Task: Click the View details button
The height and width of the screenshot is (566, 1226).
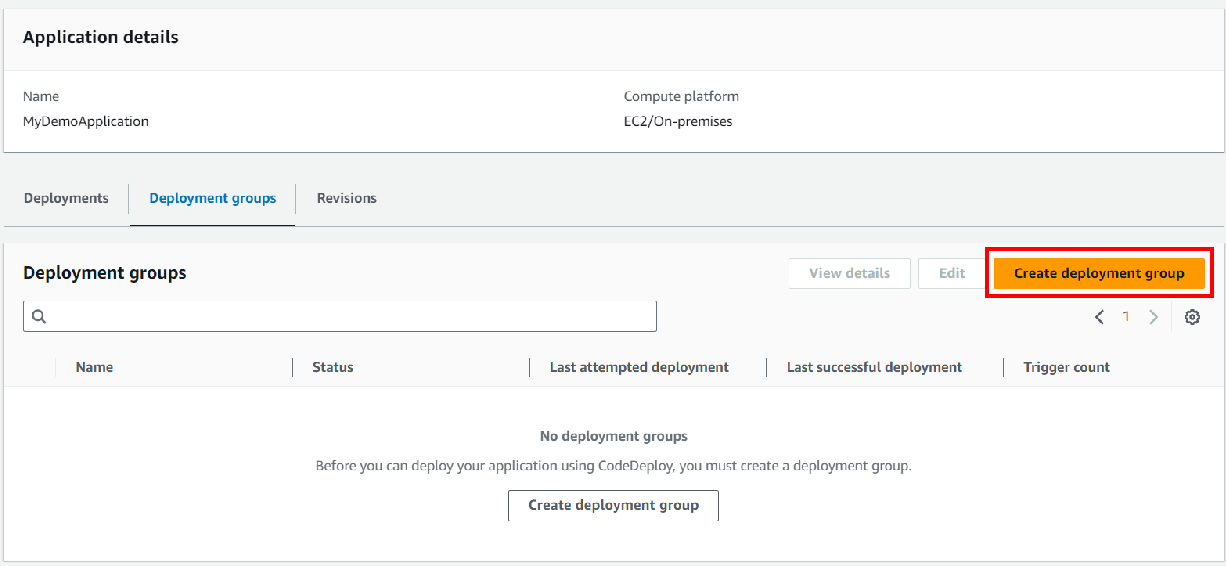Action: (x=849, y=273)
